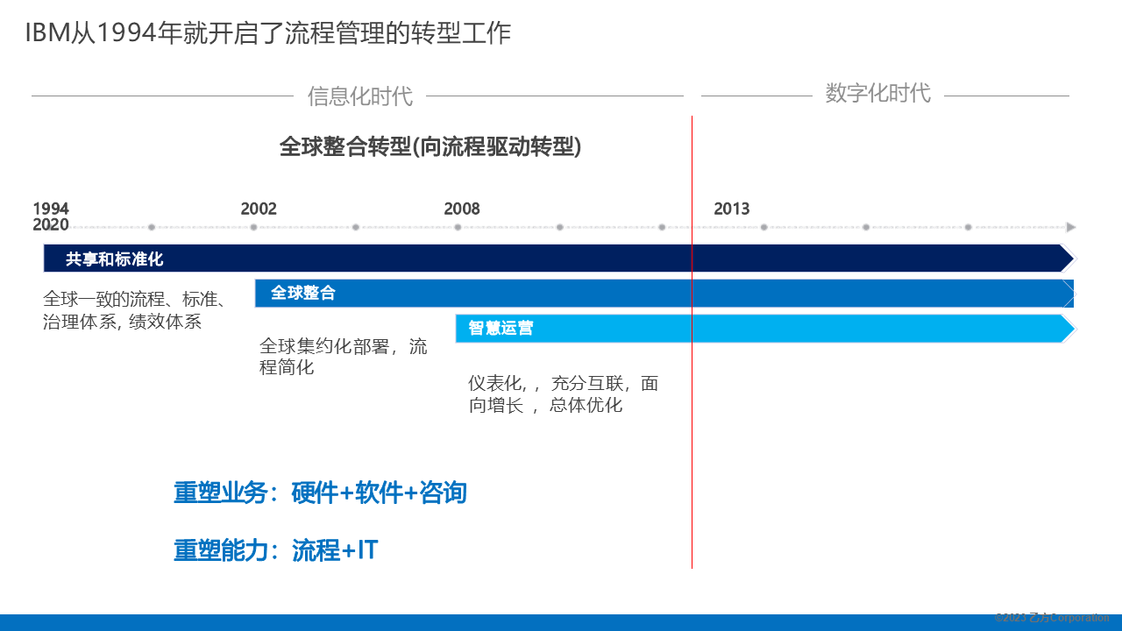Click the text 全球一致的流程、标准、治理体系
Image resolution: width=1122 pixels, height=631 pixels.
tap(135, 310)
